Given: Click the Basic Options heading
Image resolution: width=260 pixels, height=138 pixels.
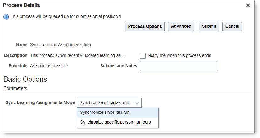Looking at the screenshot, I should 25,79.
